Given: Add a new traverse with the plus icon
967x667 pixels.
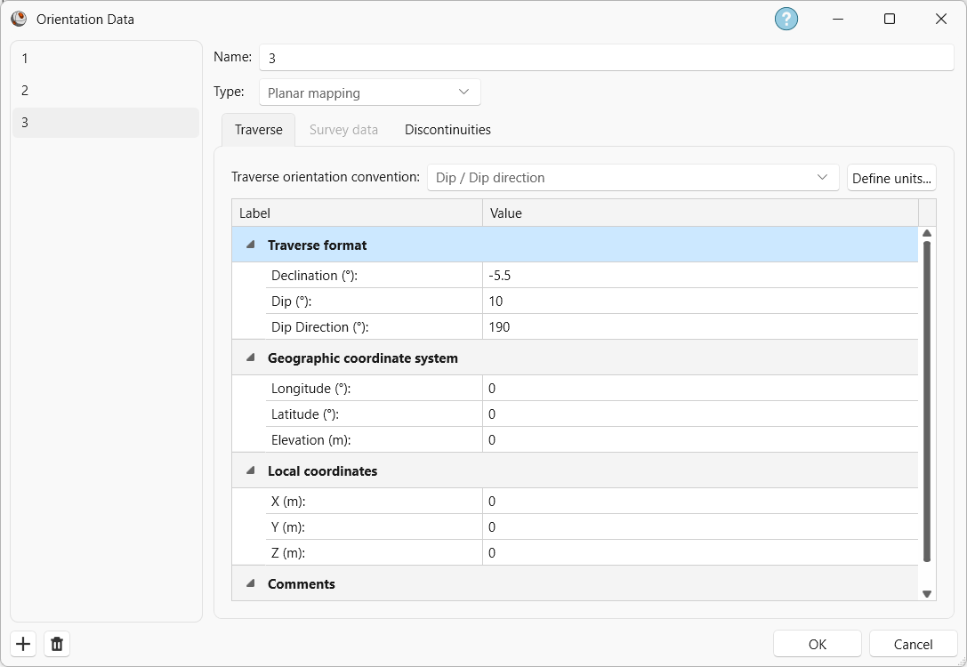Looking at the screenshot, I should [22, 644].
